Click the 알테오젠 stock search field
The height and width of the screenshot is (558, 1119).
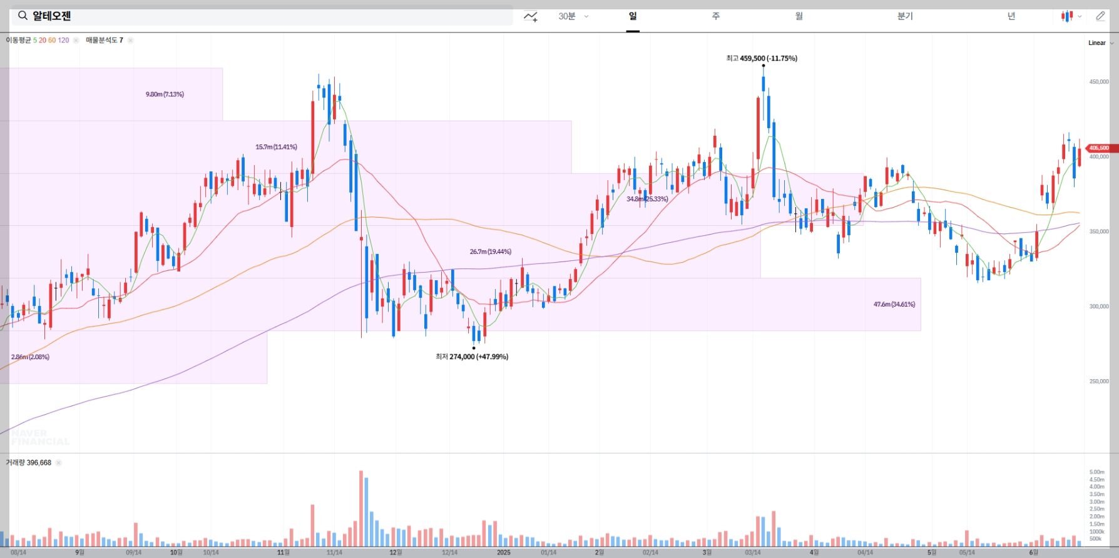[x=262, y=16]
